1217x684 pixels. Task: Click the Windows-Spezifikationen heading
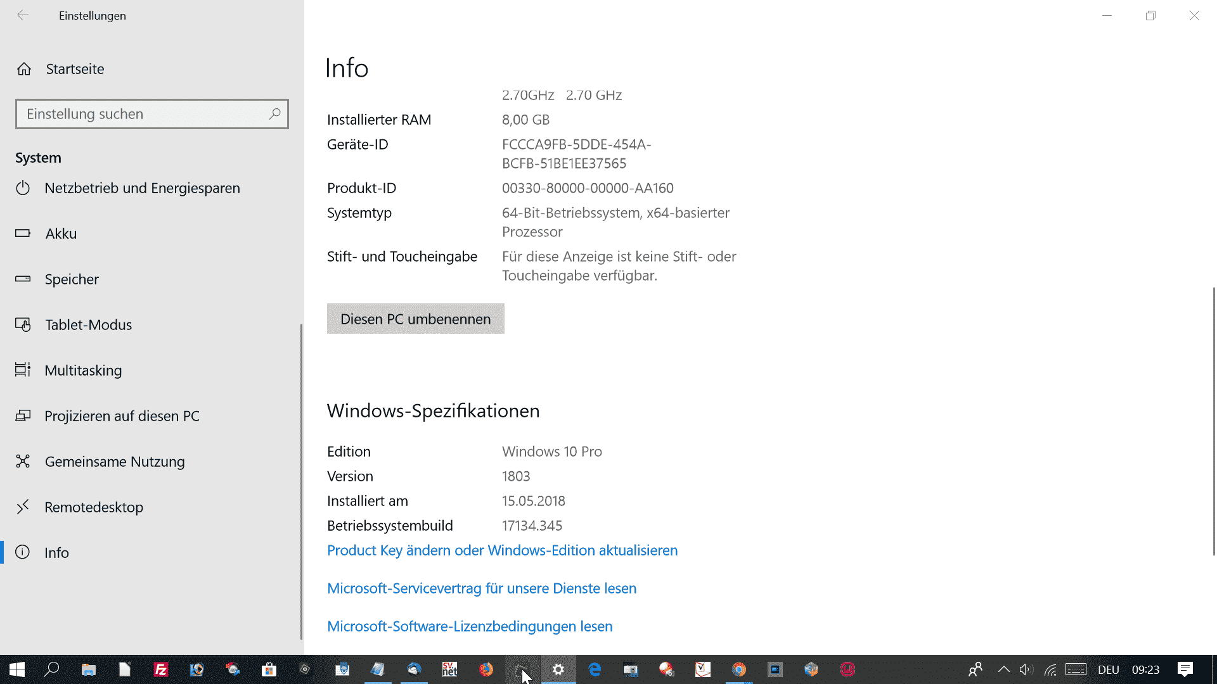click(434, 411)
